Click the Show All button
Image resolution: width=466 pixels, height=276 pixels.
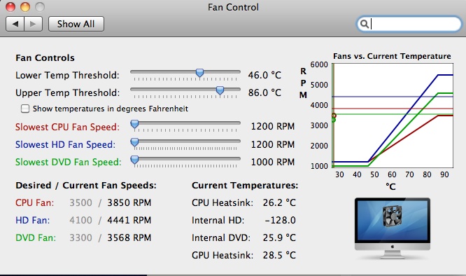(76, 24)
